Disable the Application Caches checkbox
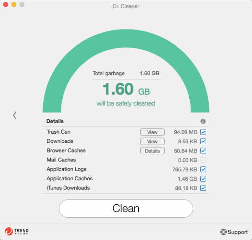Viewport: 252px width, 240px height. [203, 179]
